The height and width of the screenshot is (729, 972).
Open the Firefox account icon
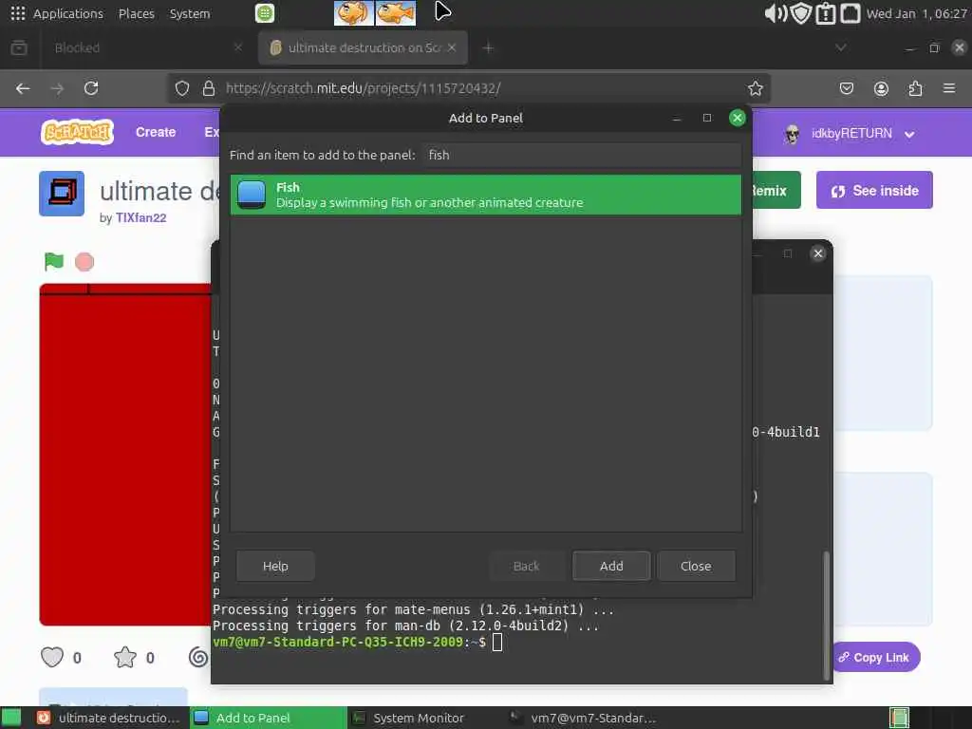click(x=881, y=88)
